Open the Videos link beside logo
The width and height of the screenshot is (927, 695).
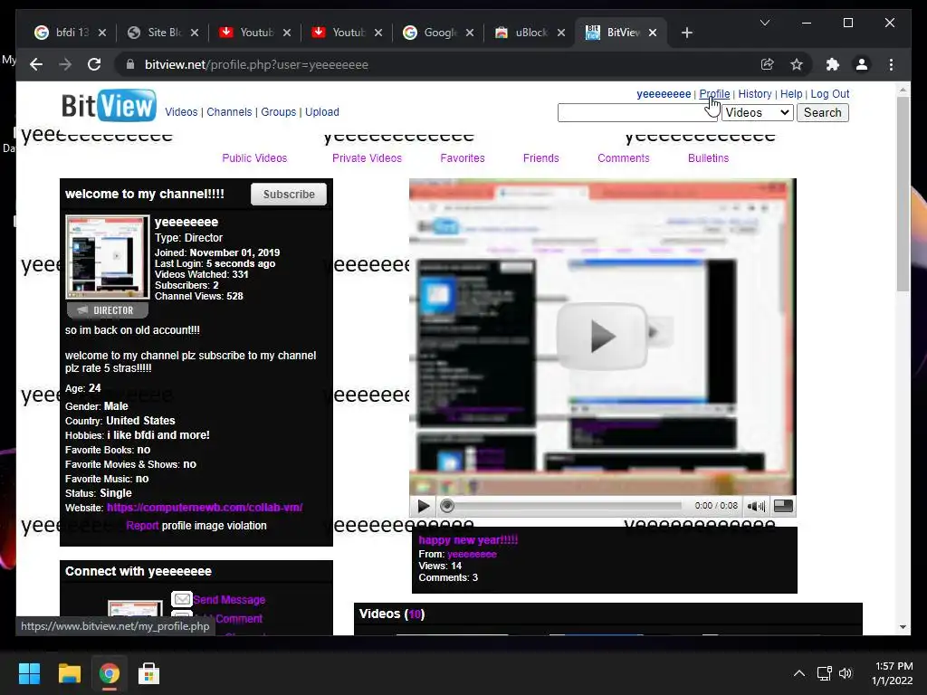click(181, 111)
